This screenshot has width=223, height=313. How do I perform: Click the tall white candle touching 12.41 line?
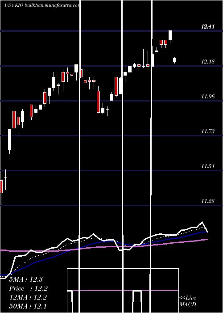point(170,37)
